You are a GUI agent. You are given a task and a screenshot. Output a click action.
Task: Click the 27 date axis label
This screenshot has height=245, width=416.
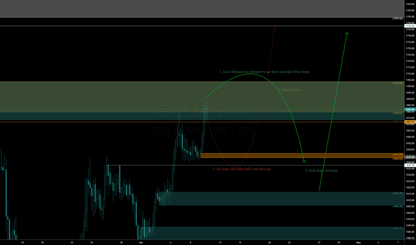click(319, 242)
